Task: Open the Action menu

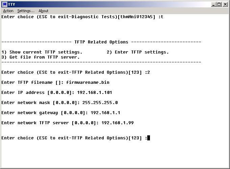Action: point(8,11)
